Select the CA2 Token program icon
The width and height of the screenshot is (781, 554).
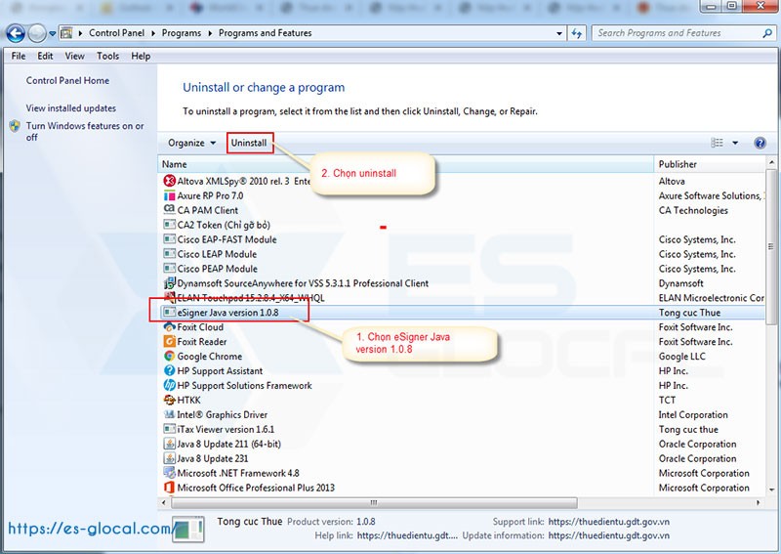coord(169,225)
